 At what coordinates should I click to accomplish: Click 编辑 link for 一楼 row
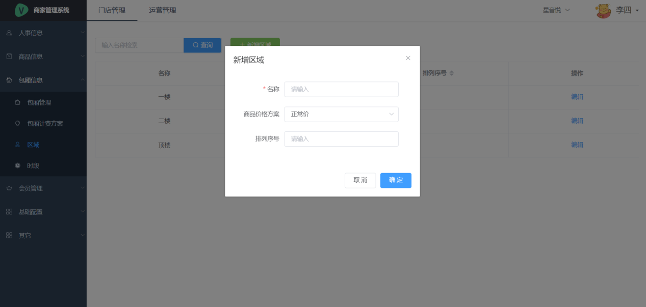pyautogui.click(x=577, y=97)
